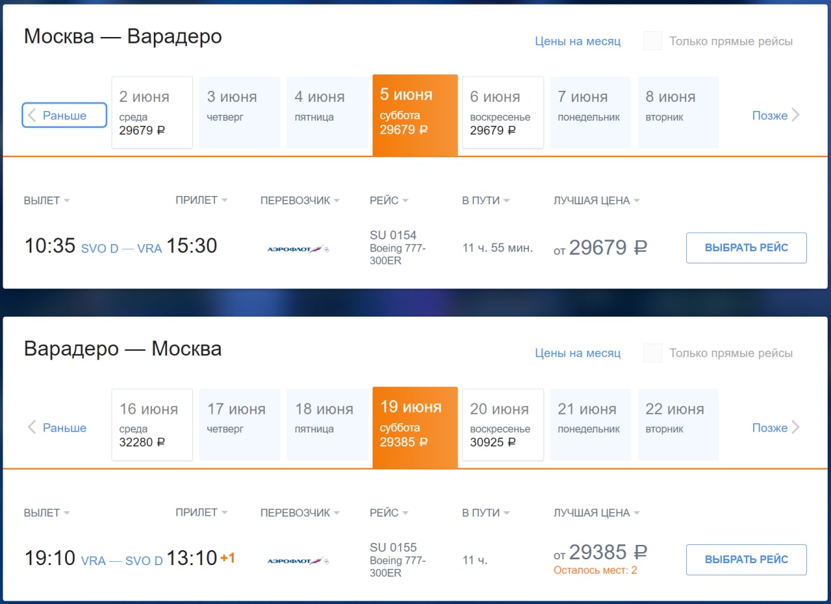
Task: Click left chevron beside return 'Раньше'
Action: tap(31, 428)
